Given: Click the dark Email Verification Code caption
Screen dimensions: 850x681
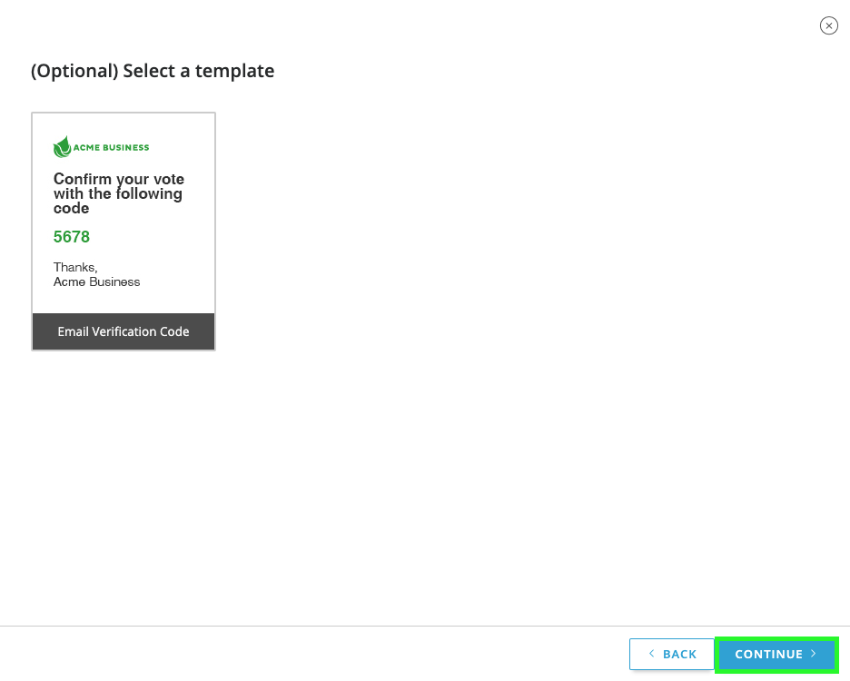Looking at the screenshot, I should click(124, 331).
